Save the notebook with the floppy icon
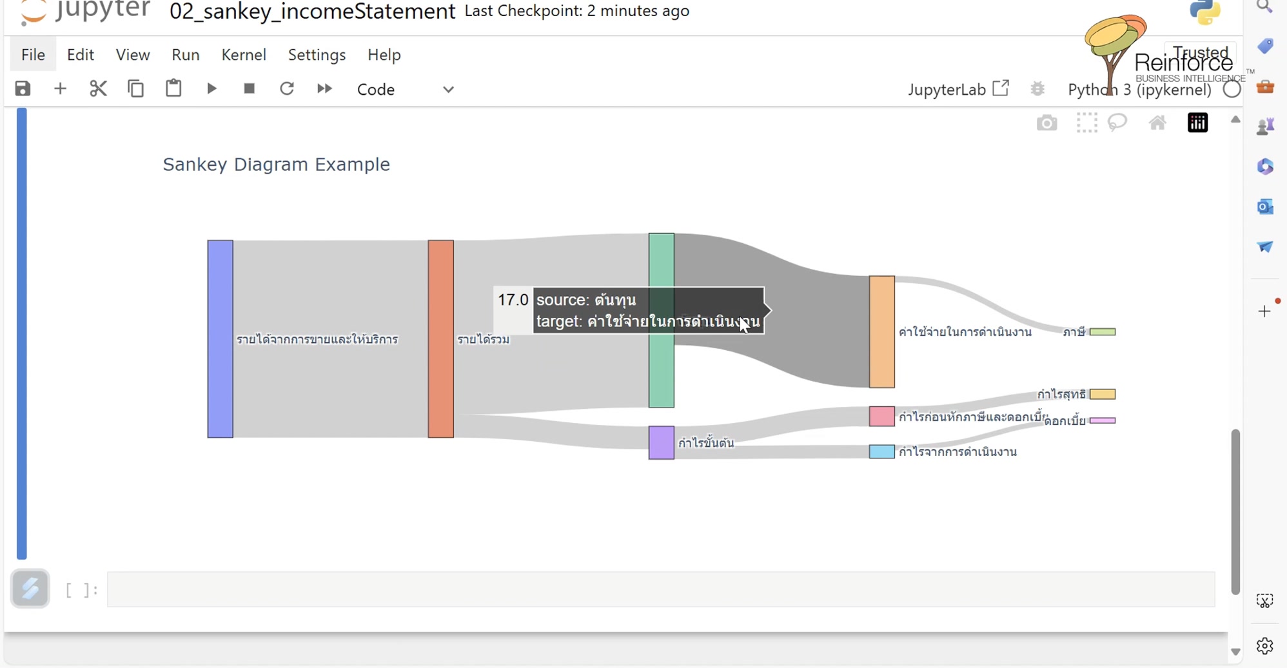The image size is (1287, 668). [x=23, y=88]
